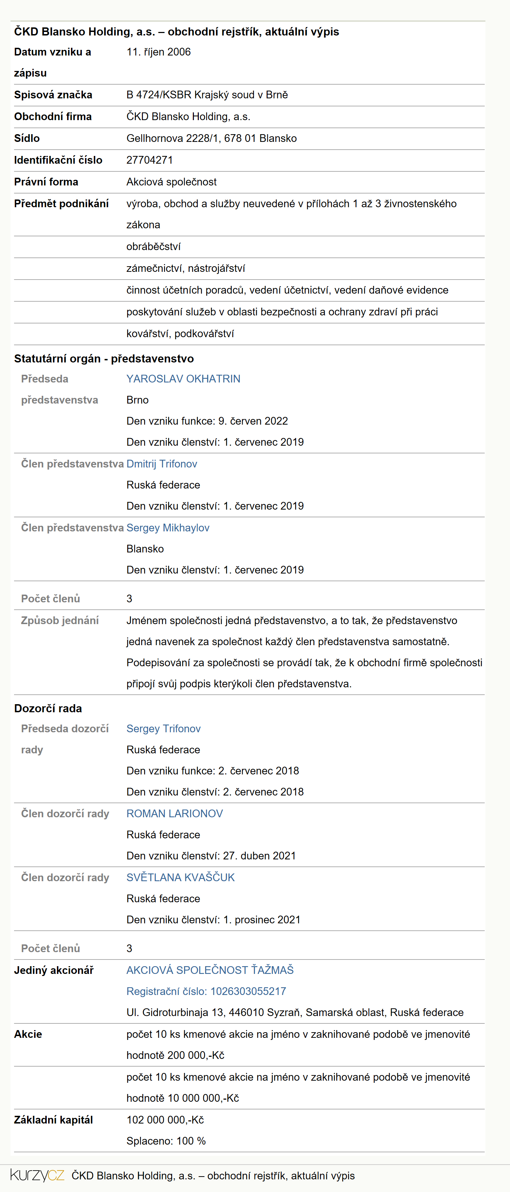Open SVĚTLANA KVAŠČUK link
The width and height of the screenshot is (510, 1192).
(x=181, y=877)
